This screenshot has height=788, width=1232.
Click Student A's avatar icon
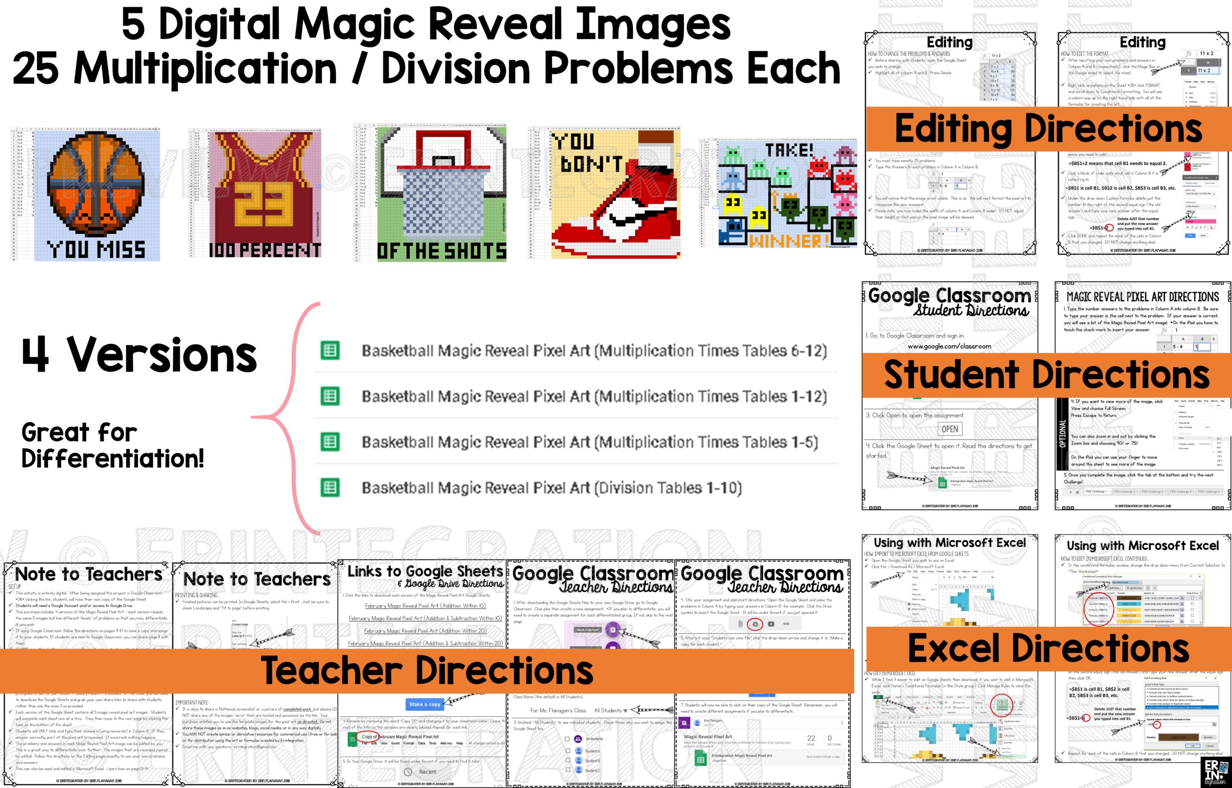coord(579,750)
